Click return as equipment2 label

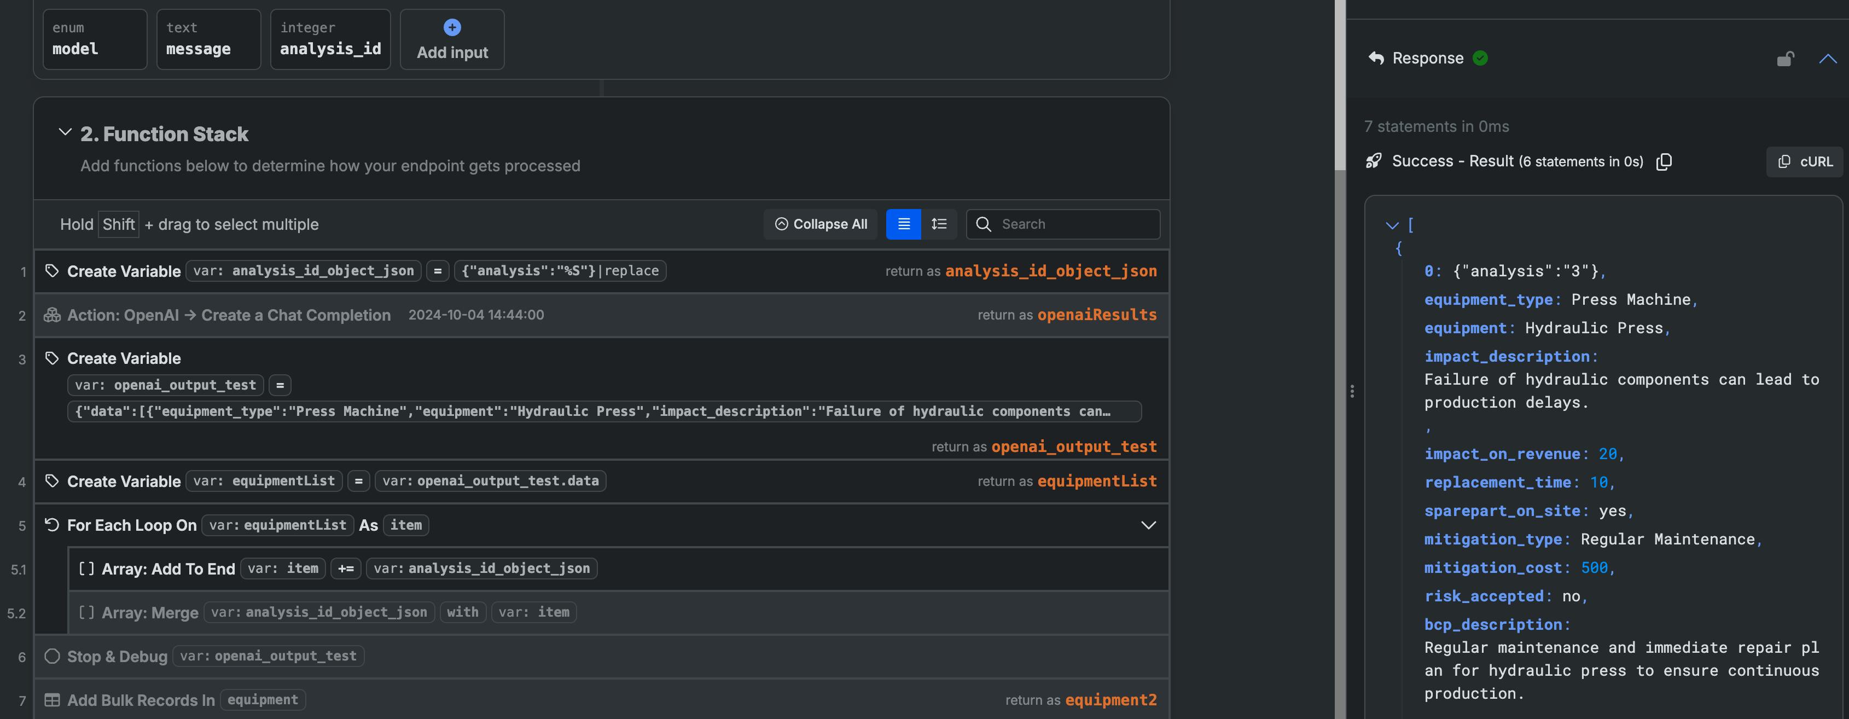pyautogui.click(x=1080, y=700)
